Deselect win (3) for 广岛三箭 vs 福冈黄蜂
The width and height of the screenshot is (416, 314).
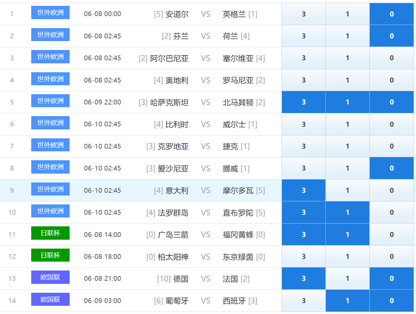304,235
